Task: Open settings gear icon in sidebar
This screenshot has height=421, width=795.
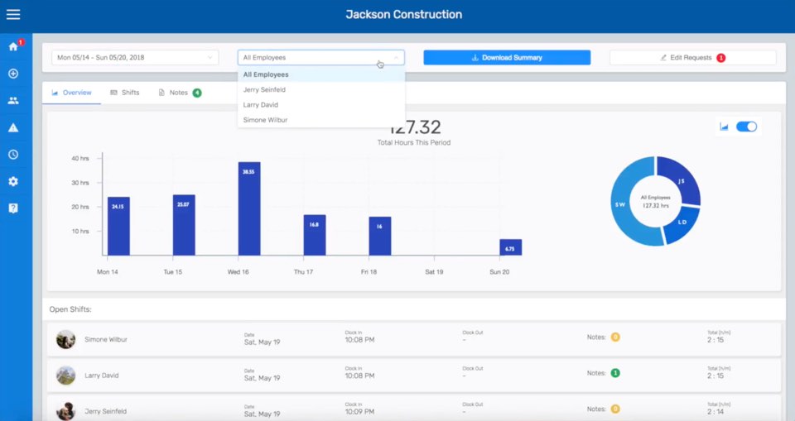Action: click(13, 181)
